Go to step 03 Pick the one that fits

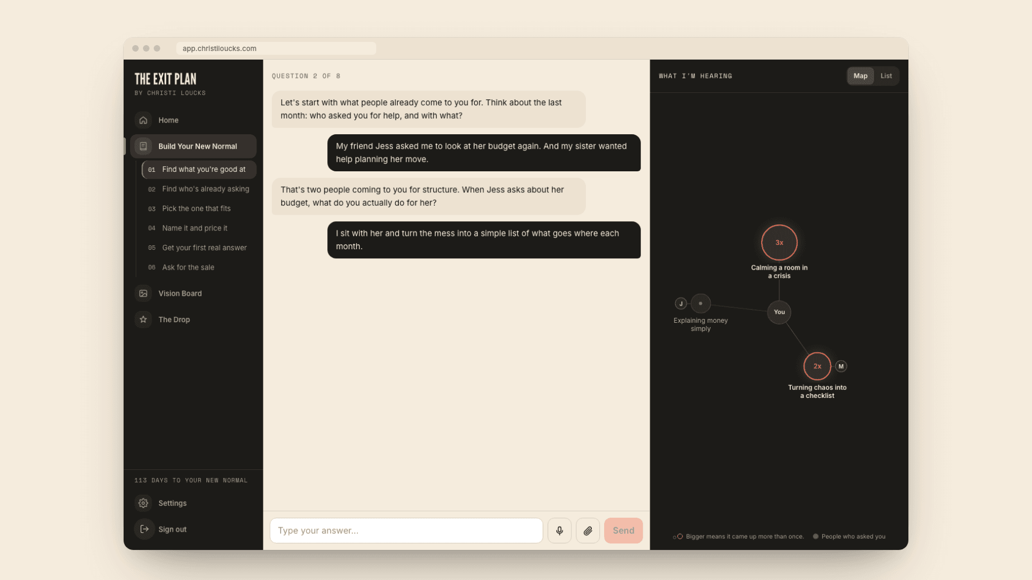199,208
